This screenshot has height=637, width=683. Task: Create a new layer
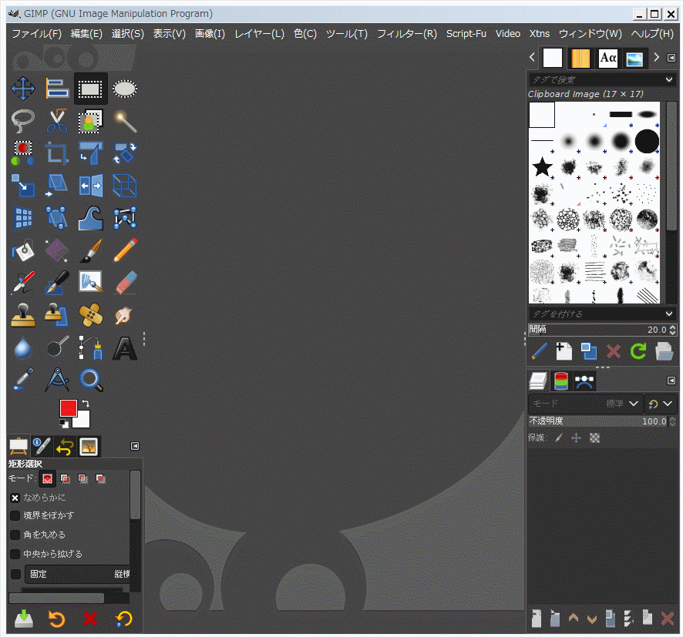[x=537, y=618]
